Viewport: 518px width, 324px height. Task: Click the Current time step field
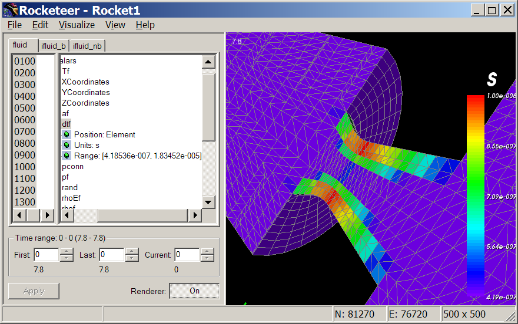pyautogui.click(x=187, y=255)
